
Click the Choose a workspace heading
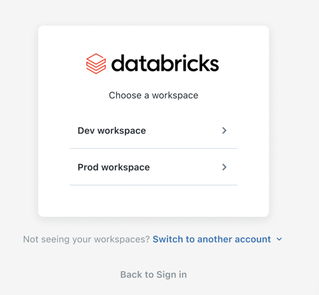153,95
